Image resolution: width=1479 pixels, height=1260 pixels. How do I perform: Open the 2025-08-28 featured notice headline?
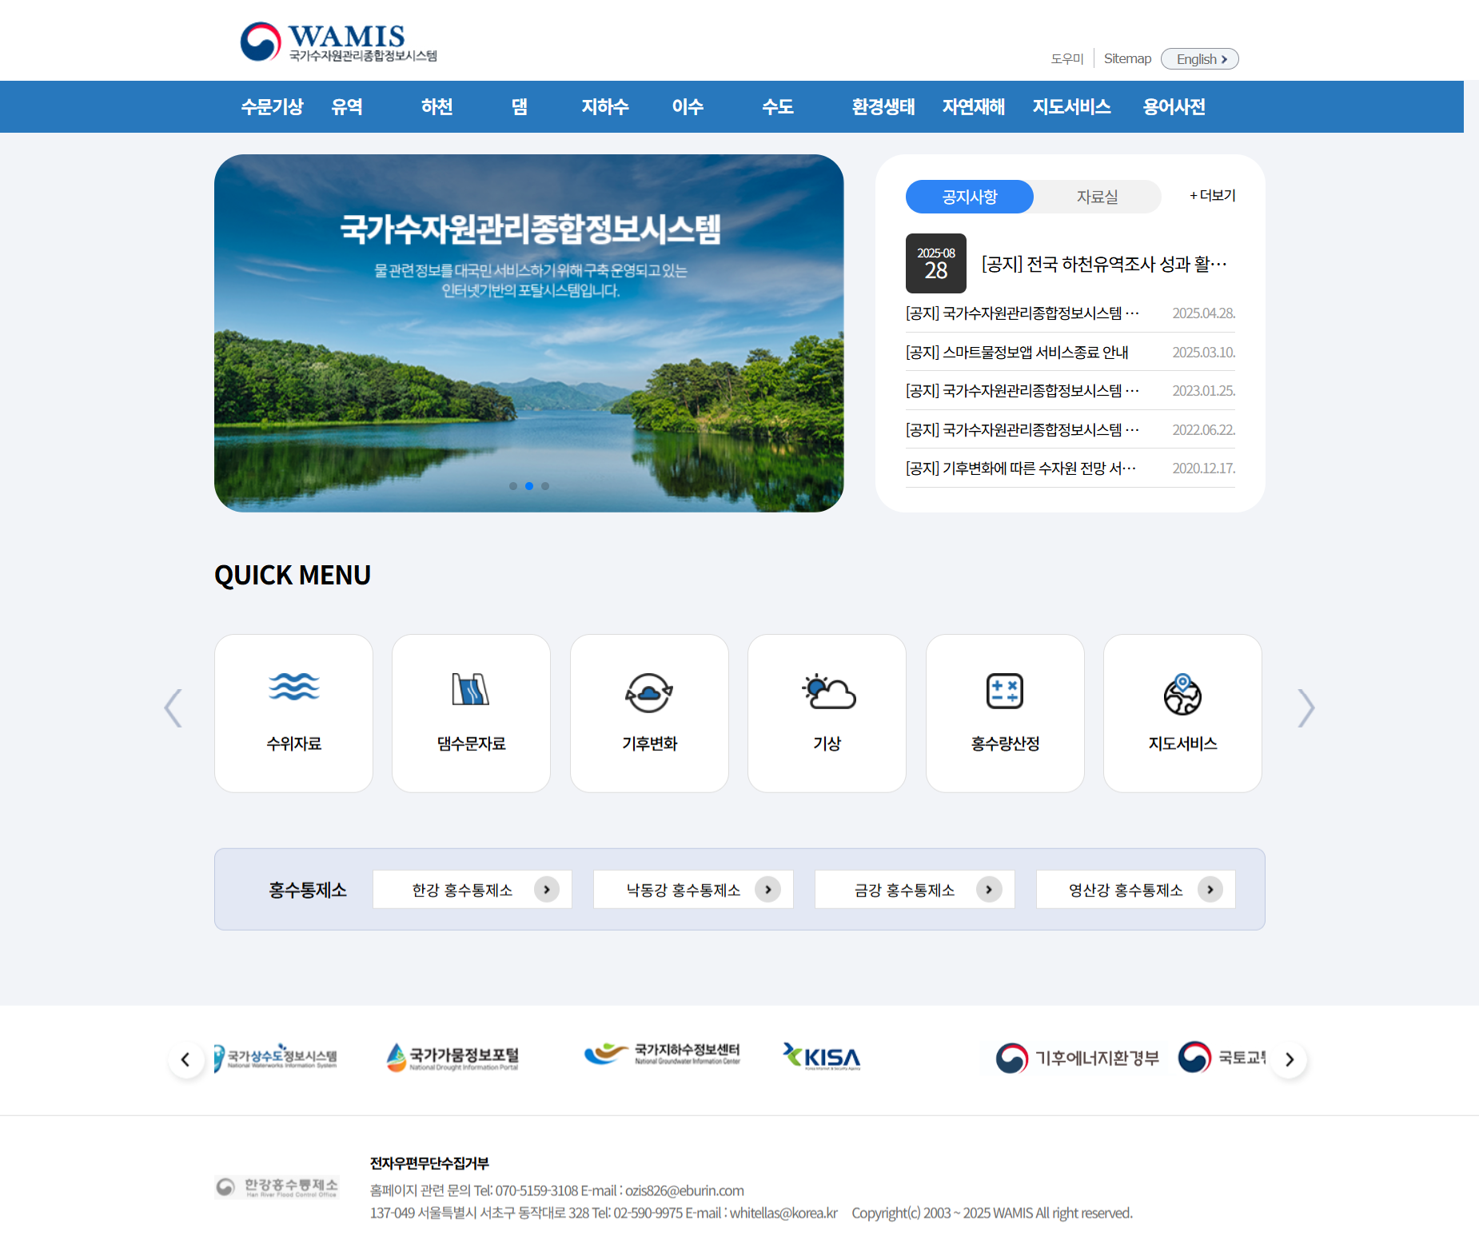pyautogui.click(x=1103, y=264)
